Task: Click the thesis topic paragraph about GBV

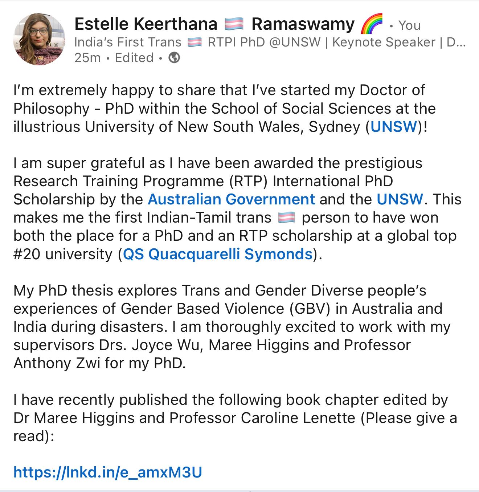Action: point(232,327)
